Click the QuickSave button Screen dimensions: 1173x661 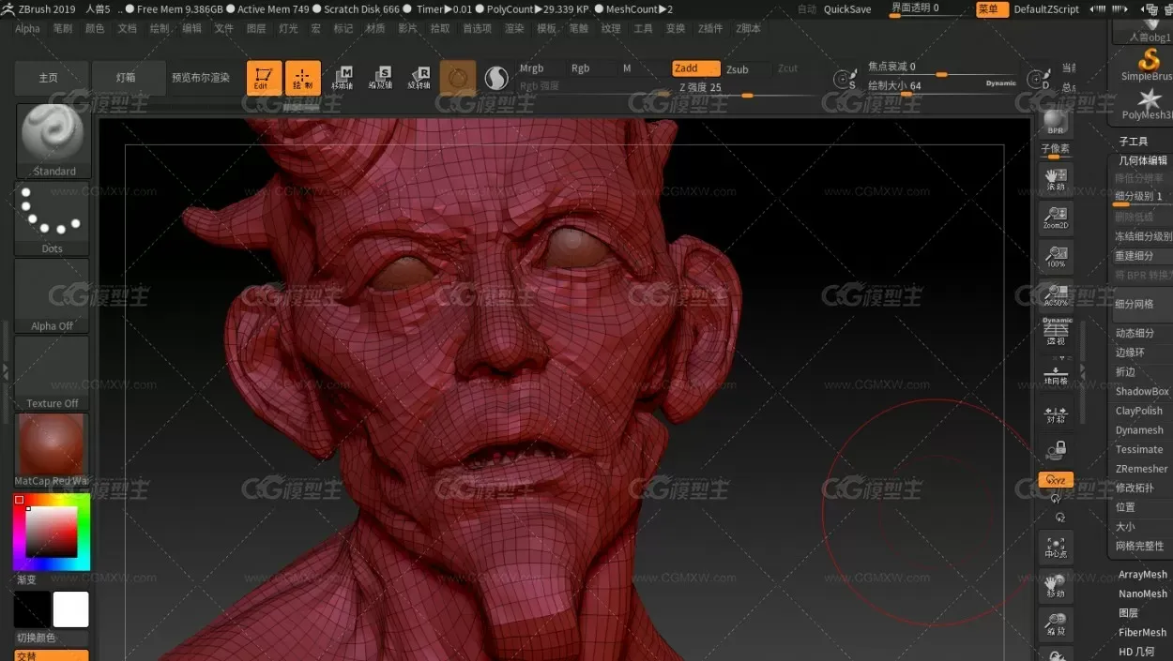847,9
